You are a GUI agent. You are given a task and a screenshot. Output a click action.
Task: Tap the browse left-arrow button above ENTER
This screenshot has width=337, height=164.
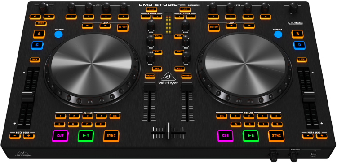[35, 17]
